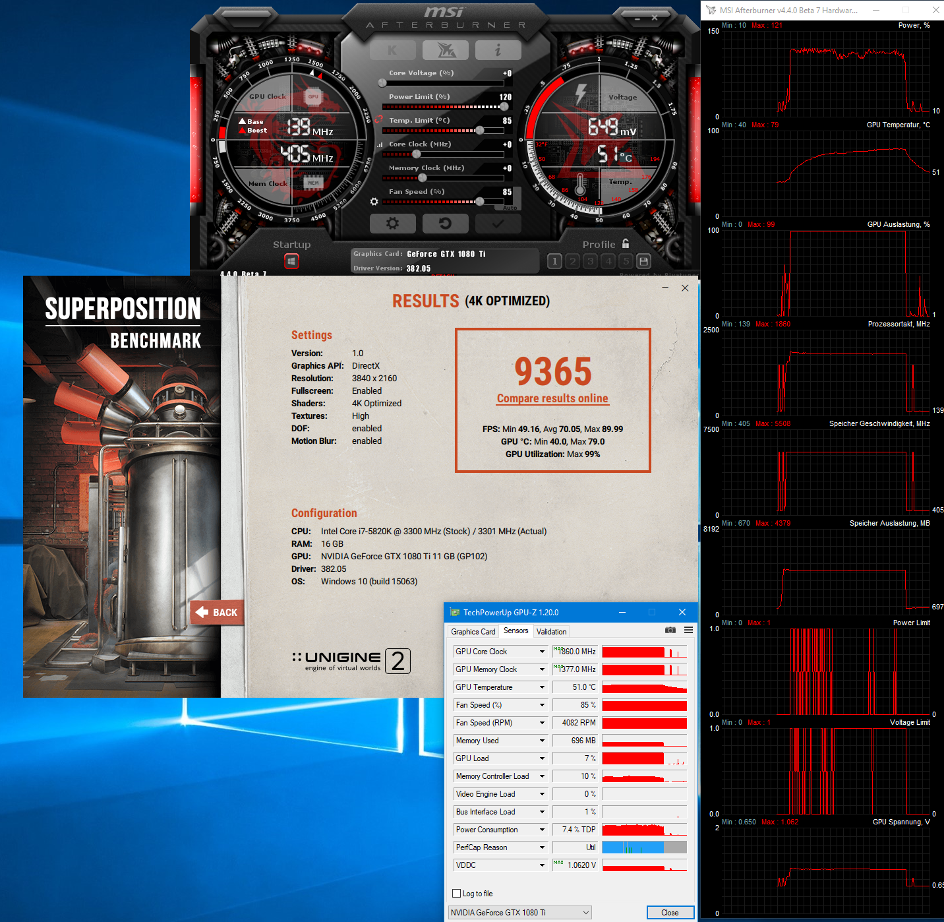Expand the PerfCap Reason sensor dropdown
The height and width of the screenshot is (922, 944).
click(x=543, y=847)
